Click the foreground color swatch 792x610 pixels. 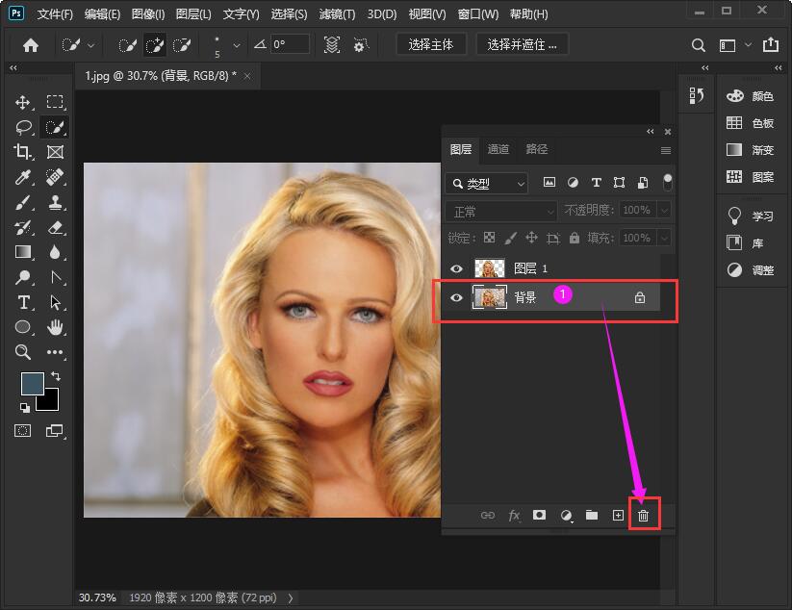34,384
